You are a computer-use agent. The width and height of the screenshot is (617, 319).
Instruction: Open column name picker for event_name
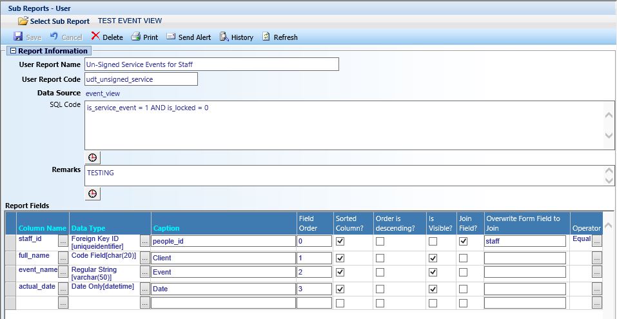tap(63, 272)
